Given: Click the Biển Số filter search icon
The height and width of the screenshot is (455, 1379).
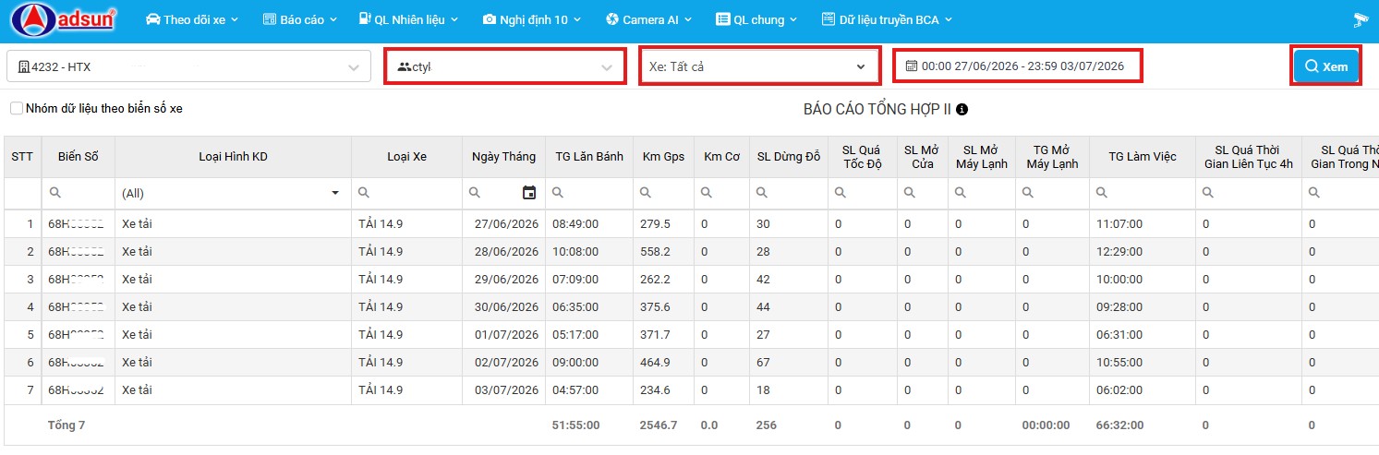Looking at the screenshot, I should [55, 193].
